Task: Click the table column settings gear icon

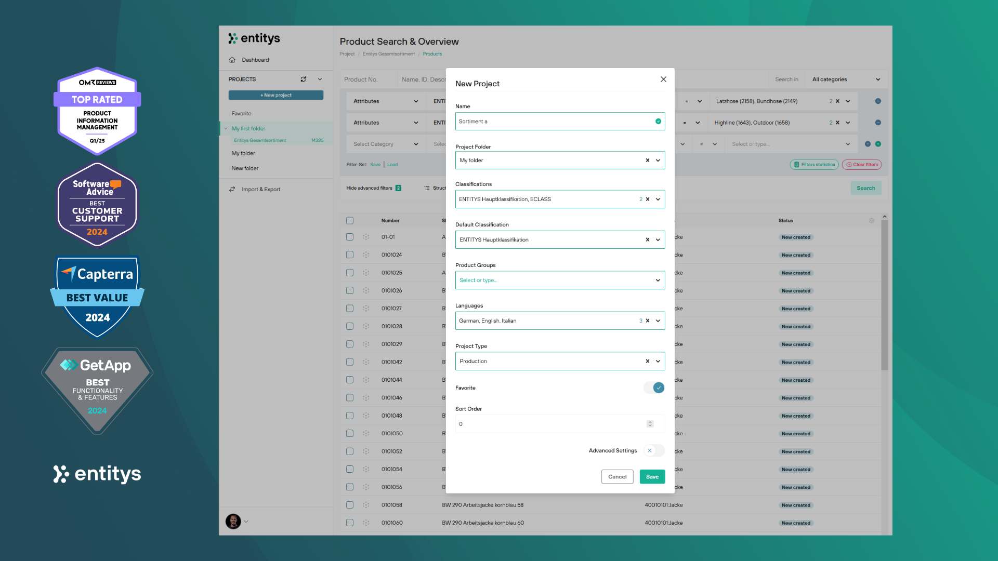Action: pyautogui.click(x=872, y=221)
